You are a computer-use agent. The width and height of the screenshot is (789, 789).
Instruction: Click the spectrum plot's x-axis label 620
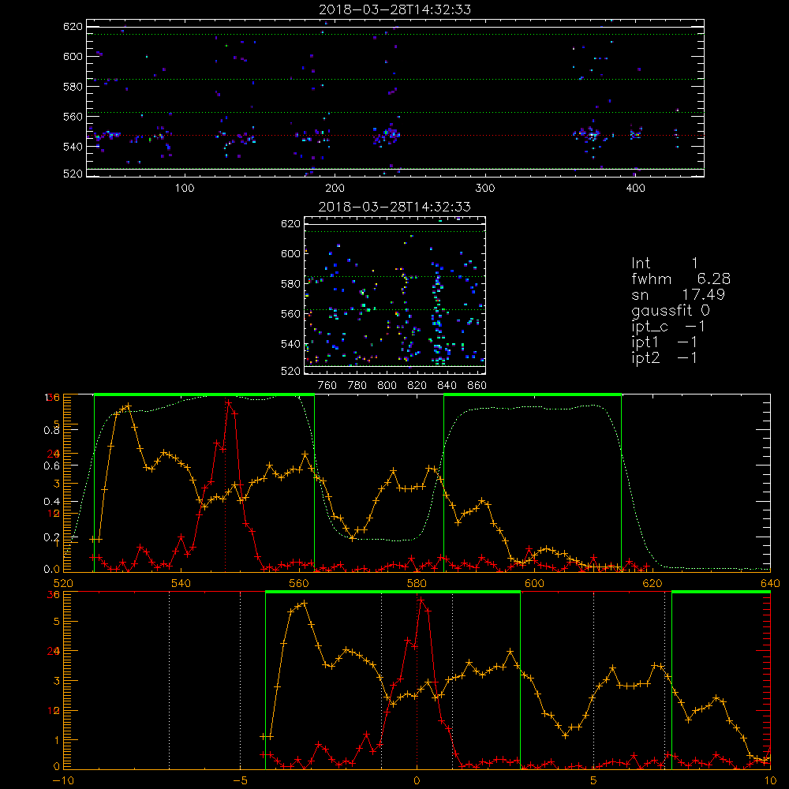(653, 583)
